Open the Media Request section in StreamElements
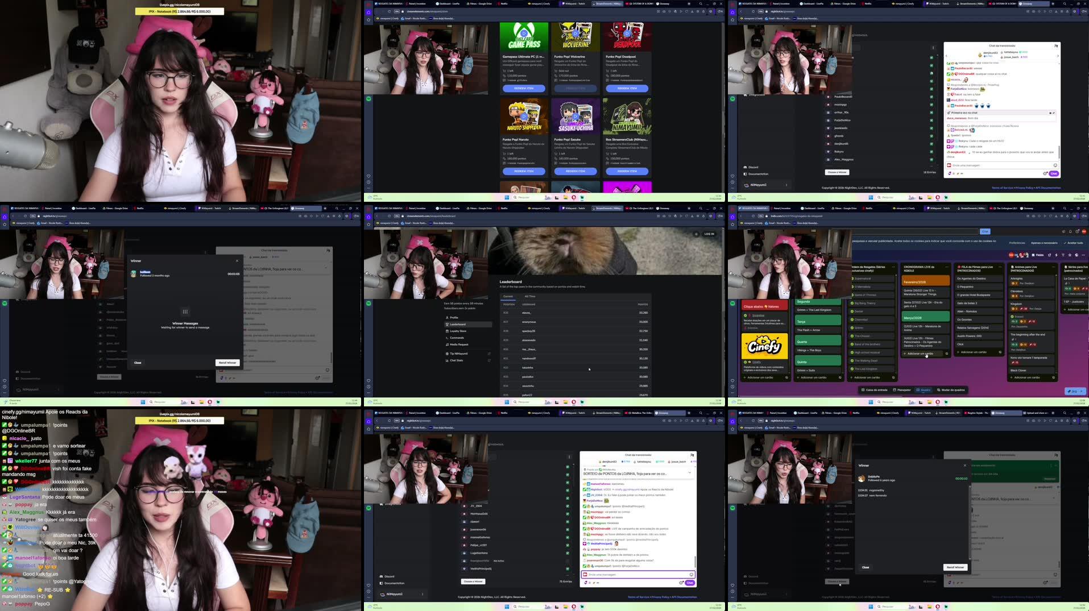This screenshot has width=1089, height=611. (460, 345)
